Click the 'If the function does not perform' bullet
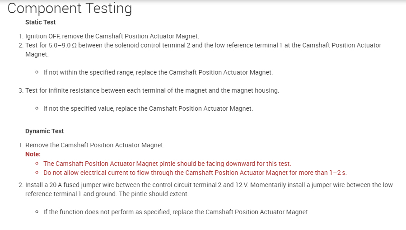The width and height of the screenshot is (406, 230). click(176, 212)
